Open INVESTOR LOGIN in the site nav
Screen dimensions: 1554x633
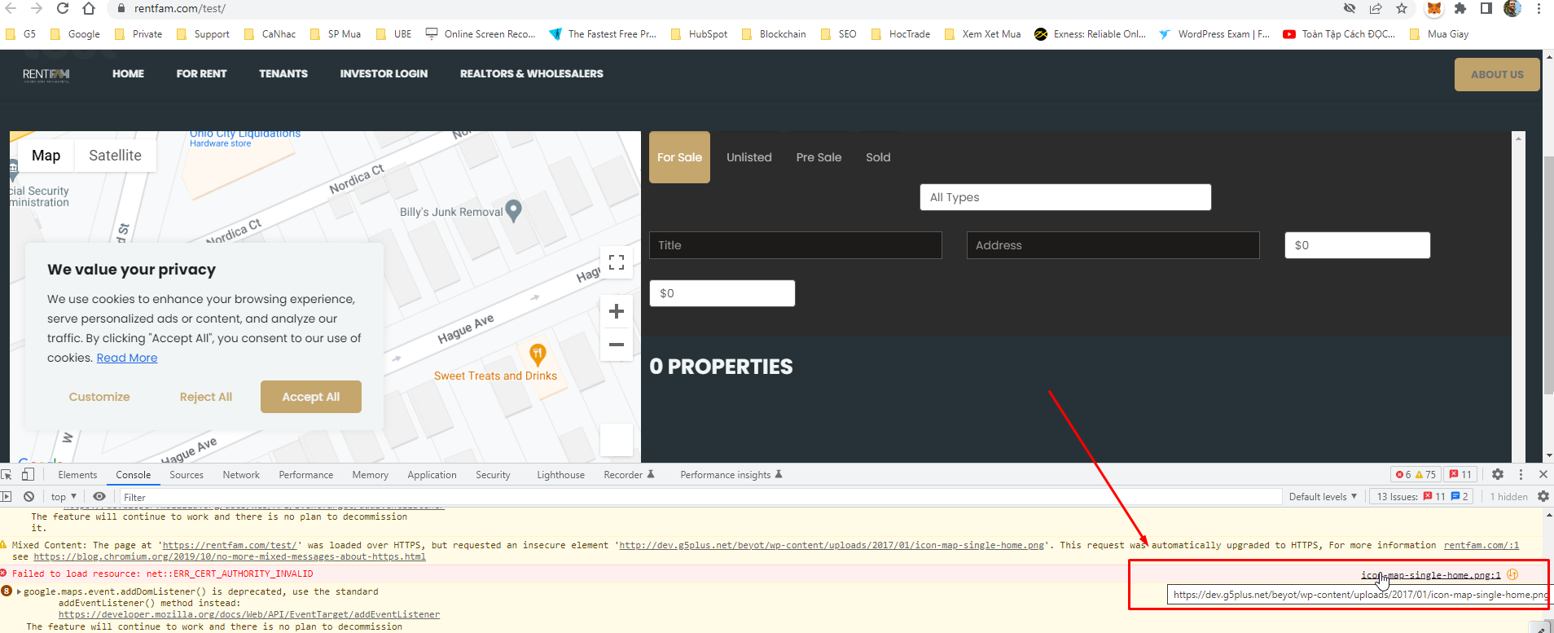pos(384,73)
